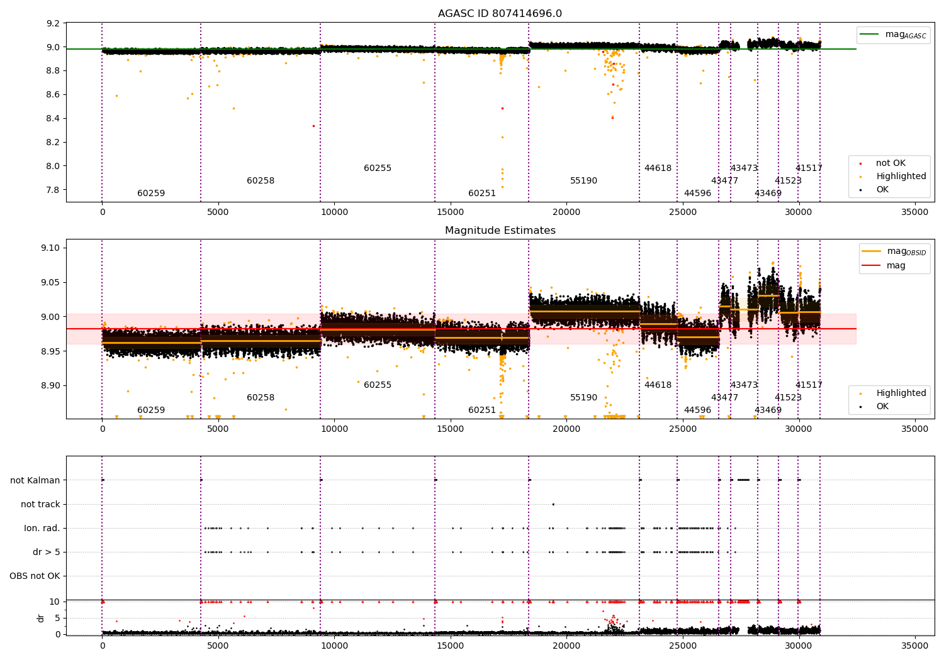Click obsid label 44618 in the top plot

pyautogui.click(x=658, y=168)
